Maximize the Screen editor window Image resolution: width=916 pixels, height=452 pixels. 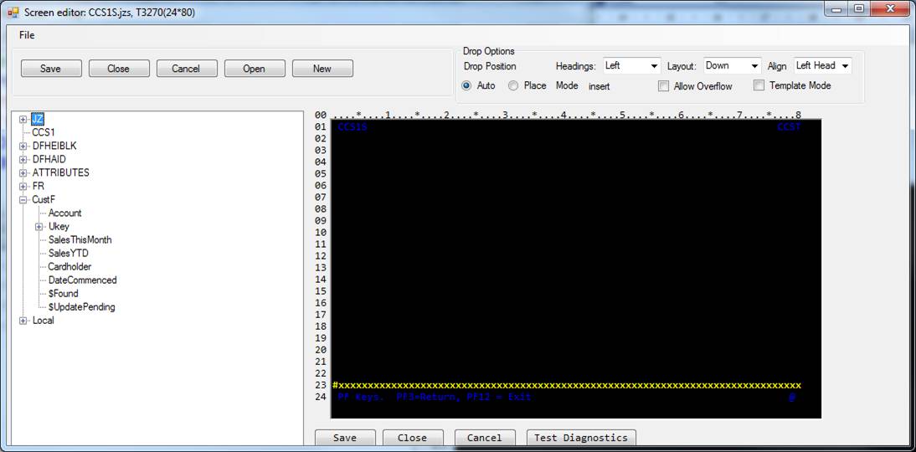tap(858, 9)
